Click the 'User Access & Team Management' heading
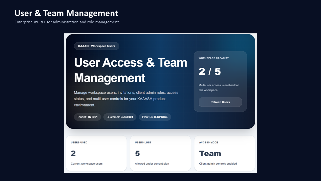Screen dimensions: 321x181 pyautogui.click(x=131, y=70)
